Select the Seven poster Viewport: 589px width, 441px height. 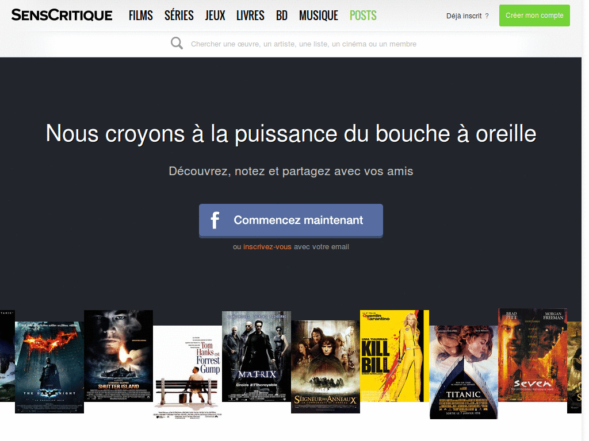click(x=533, y=355)
